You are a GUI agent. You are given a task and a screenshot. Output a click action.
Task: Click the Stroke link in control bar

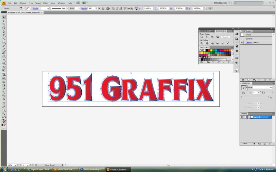pos(36,8)
